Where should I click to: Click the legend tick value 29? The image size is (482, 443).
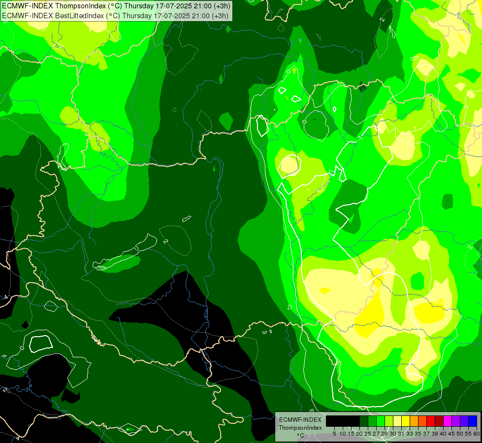(385, 434)
